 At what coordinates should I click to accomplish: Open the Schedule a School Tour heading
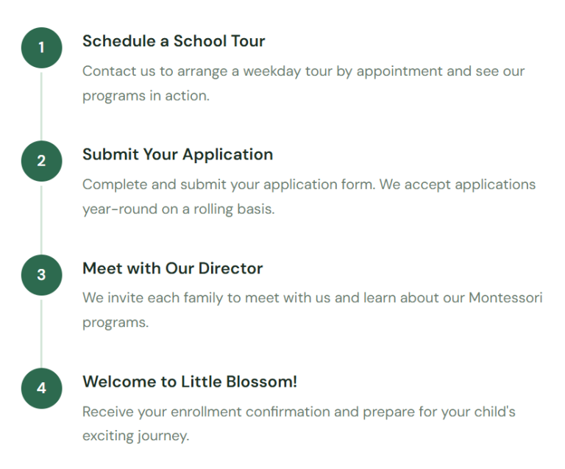(x=174, y=41)
